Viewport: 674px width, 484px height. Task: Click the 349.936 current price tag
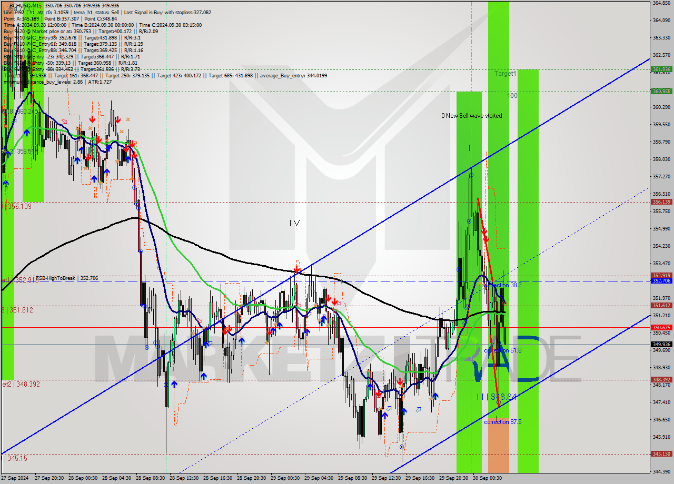point(661,344)
